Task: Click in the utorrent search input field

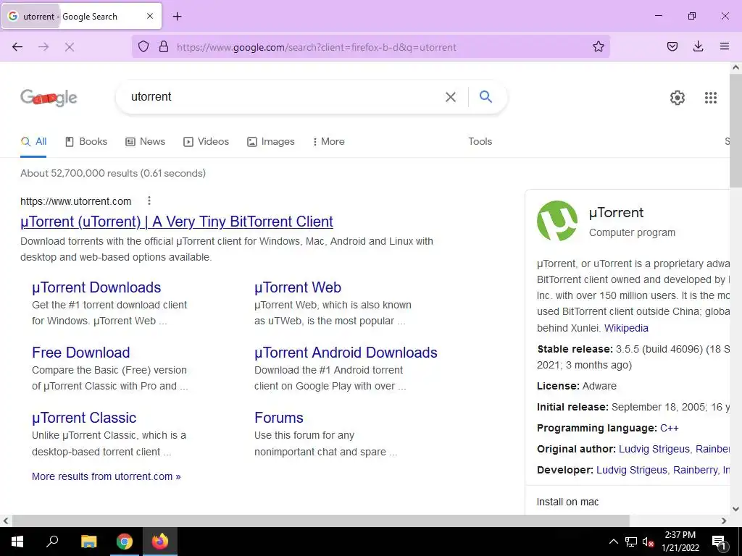Action: 284,97
